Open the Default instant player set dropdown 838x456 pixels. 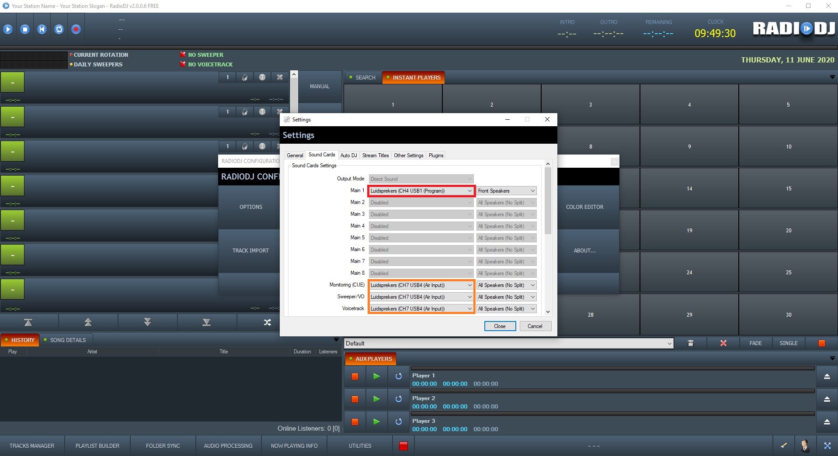click(x=508, y=344)
